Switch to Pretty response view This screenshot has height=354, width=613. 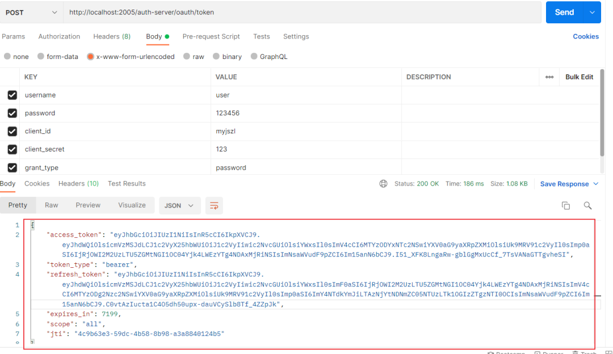tap(18, 205)
